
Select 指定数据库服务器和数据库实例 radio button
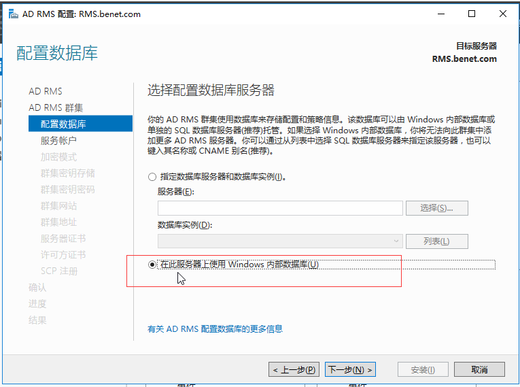(x=152, y=177)
